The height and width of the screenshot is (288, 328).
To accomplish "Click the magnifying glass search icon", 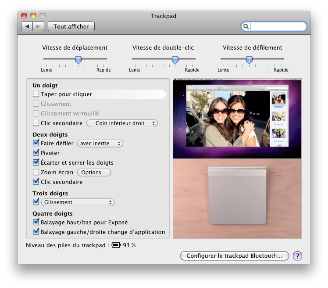I will pyautogui.click(x=246, y=26).
